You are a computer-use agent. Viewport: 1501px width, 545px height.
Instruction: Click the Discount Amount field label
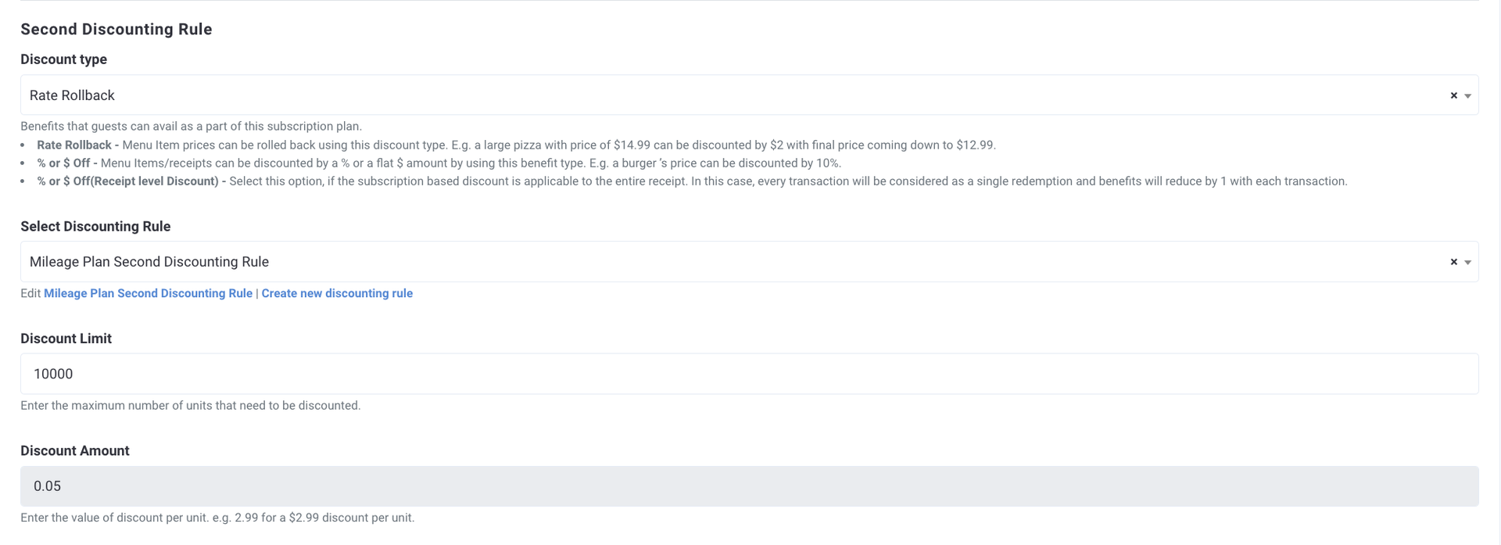click(x=74, y=451)
